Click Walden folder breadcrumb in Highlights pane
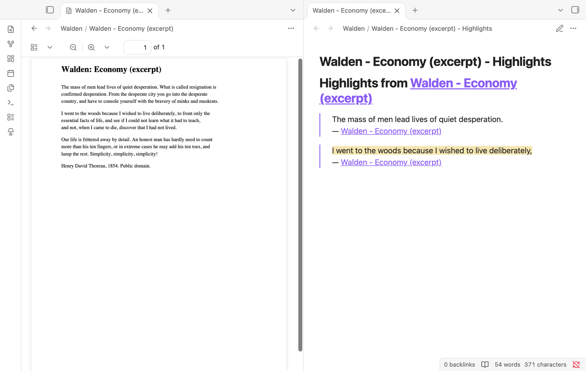Image resolution: width=586 pixels, height=371 pixels. [354, 29]
